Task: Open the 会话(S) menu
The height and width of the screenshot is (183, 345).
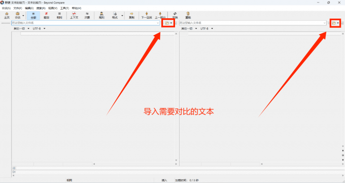Action: tap(6, 8)
